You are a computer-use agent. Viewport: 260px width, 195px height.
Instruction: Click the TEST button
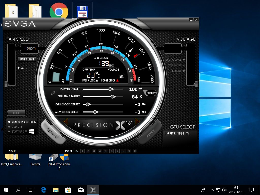point(16,113)
